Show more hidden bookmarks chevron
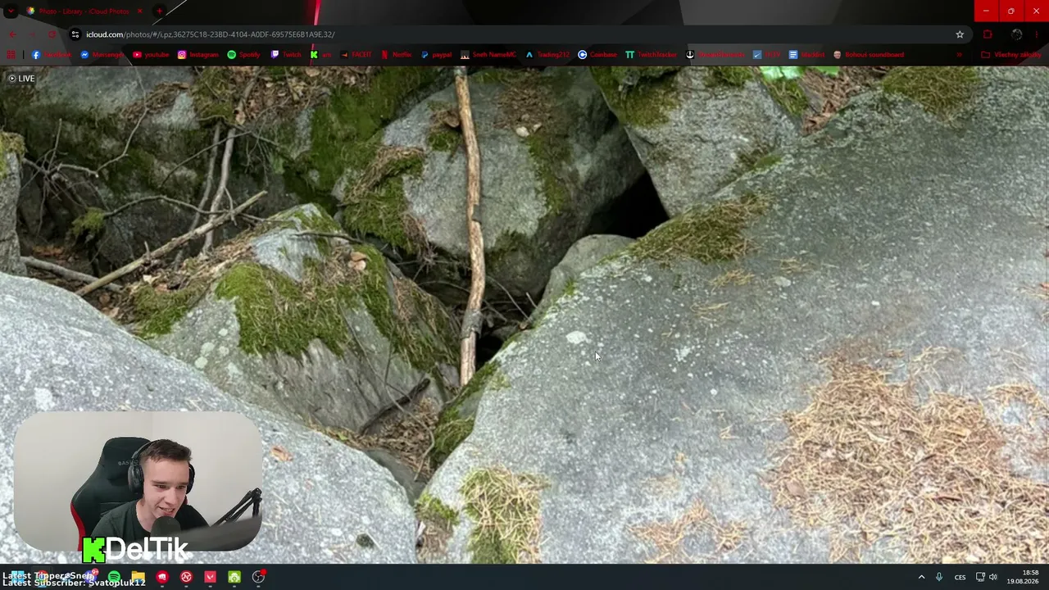Viewport: 1049px width, 590px height. [x=959, y=55]
